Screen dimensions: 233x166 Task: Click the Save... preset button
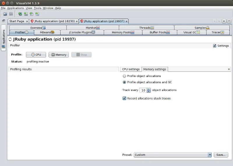coord(221,155)
